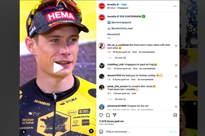The width and height of the screenshot is (205, 136).
Task: Open the three-dot more options menu
Action: (x=175, y=6)
